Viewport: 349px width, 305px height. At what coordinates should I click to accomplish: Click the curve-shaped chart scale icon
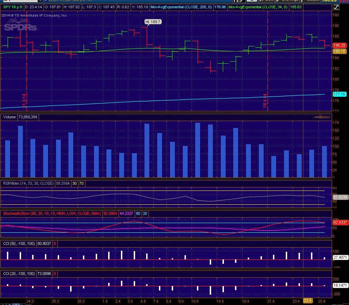336,7
